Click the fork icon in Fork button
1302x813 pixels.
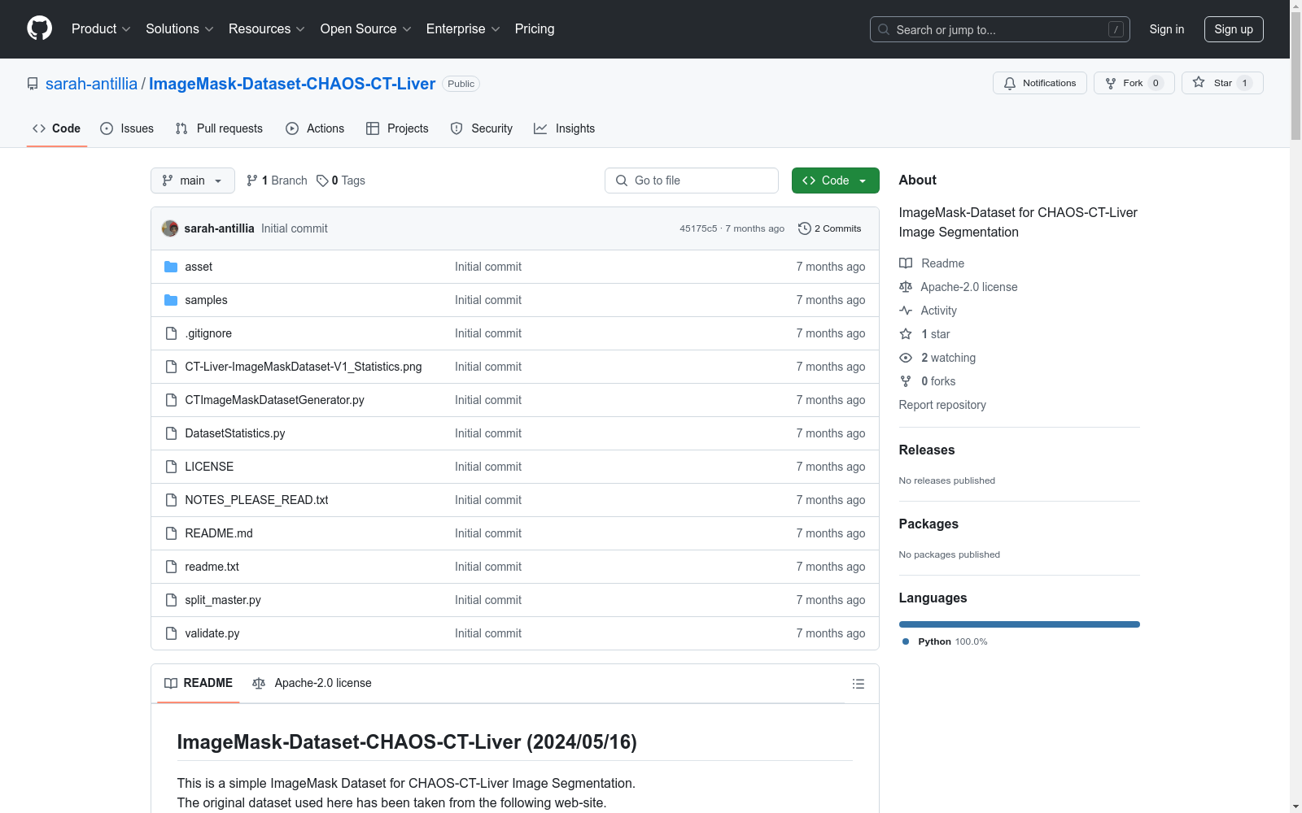point(1111,83)
